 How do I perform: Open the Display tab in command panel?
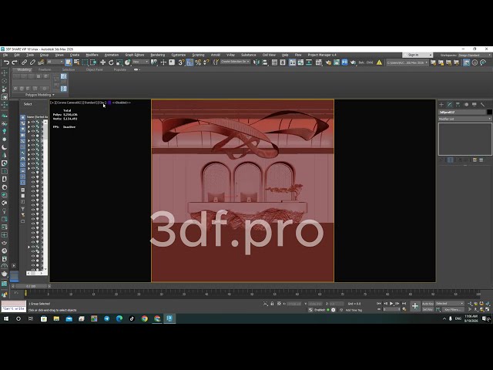click(x=475, y=105)
